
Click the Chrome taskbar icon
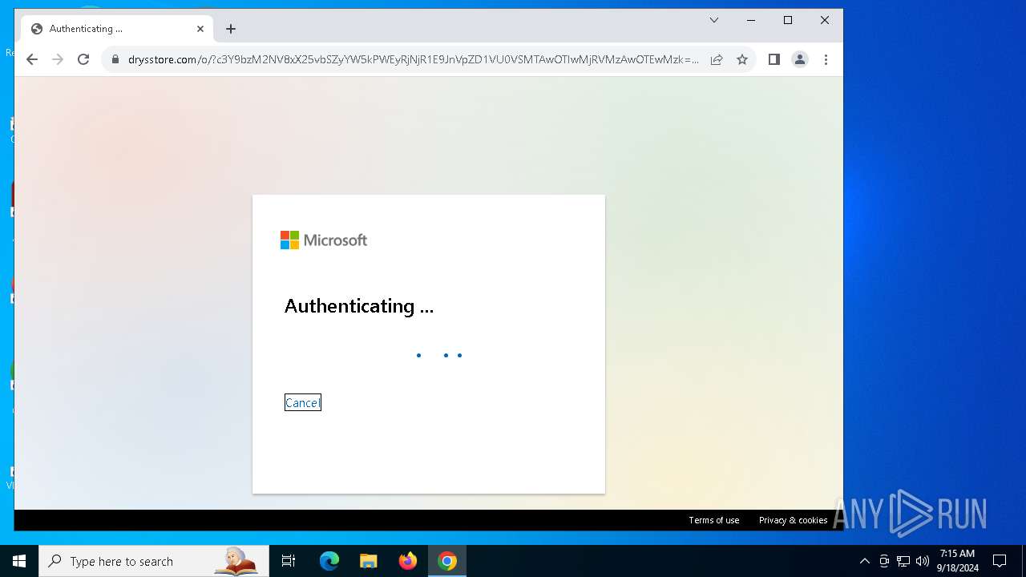447,561
